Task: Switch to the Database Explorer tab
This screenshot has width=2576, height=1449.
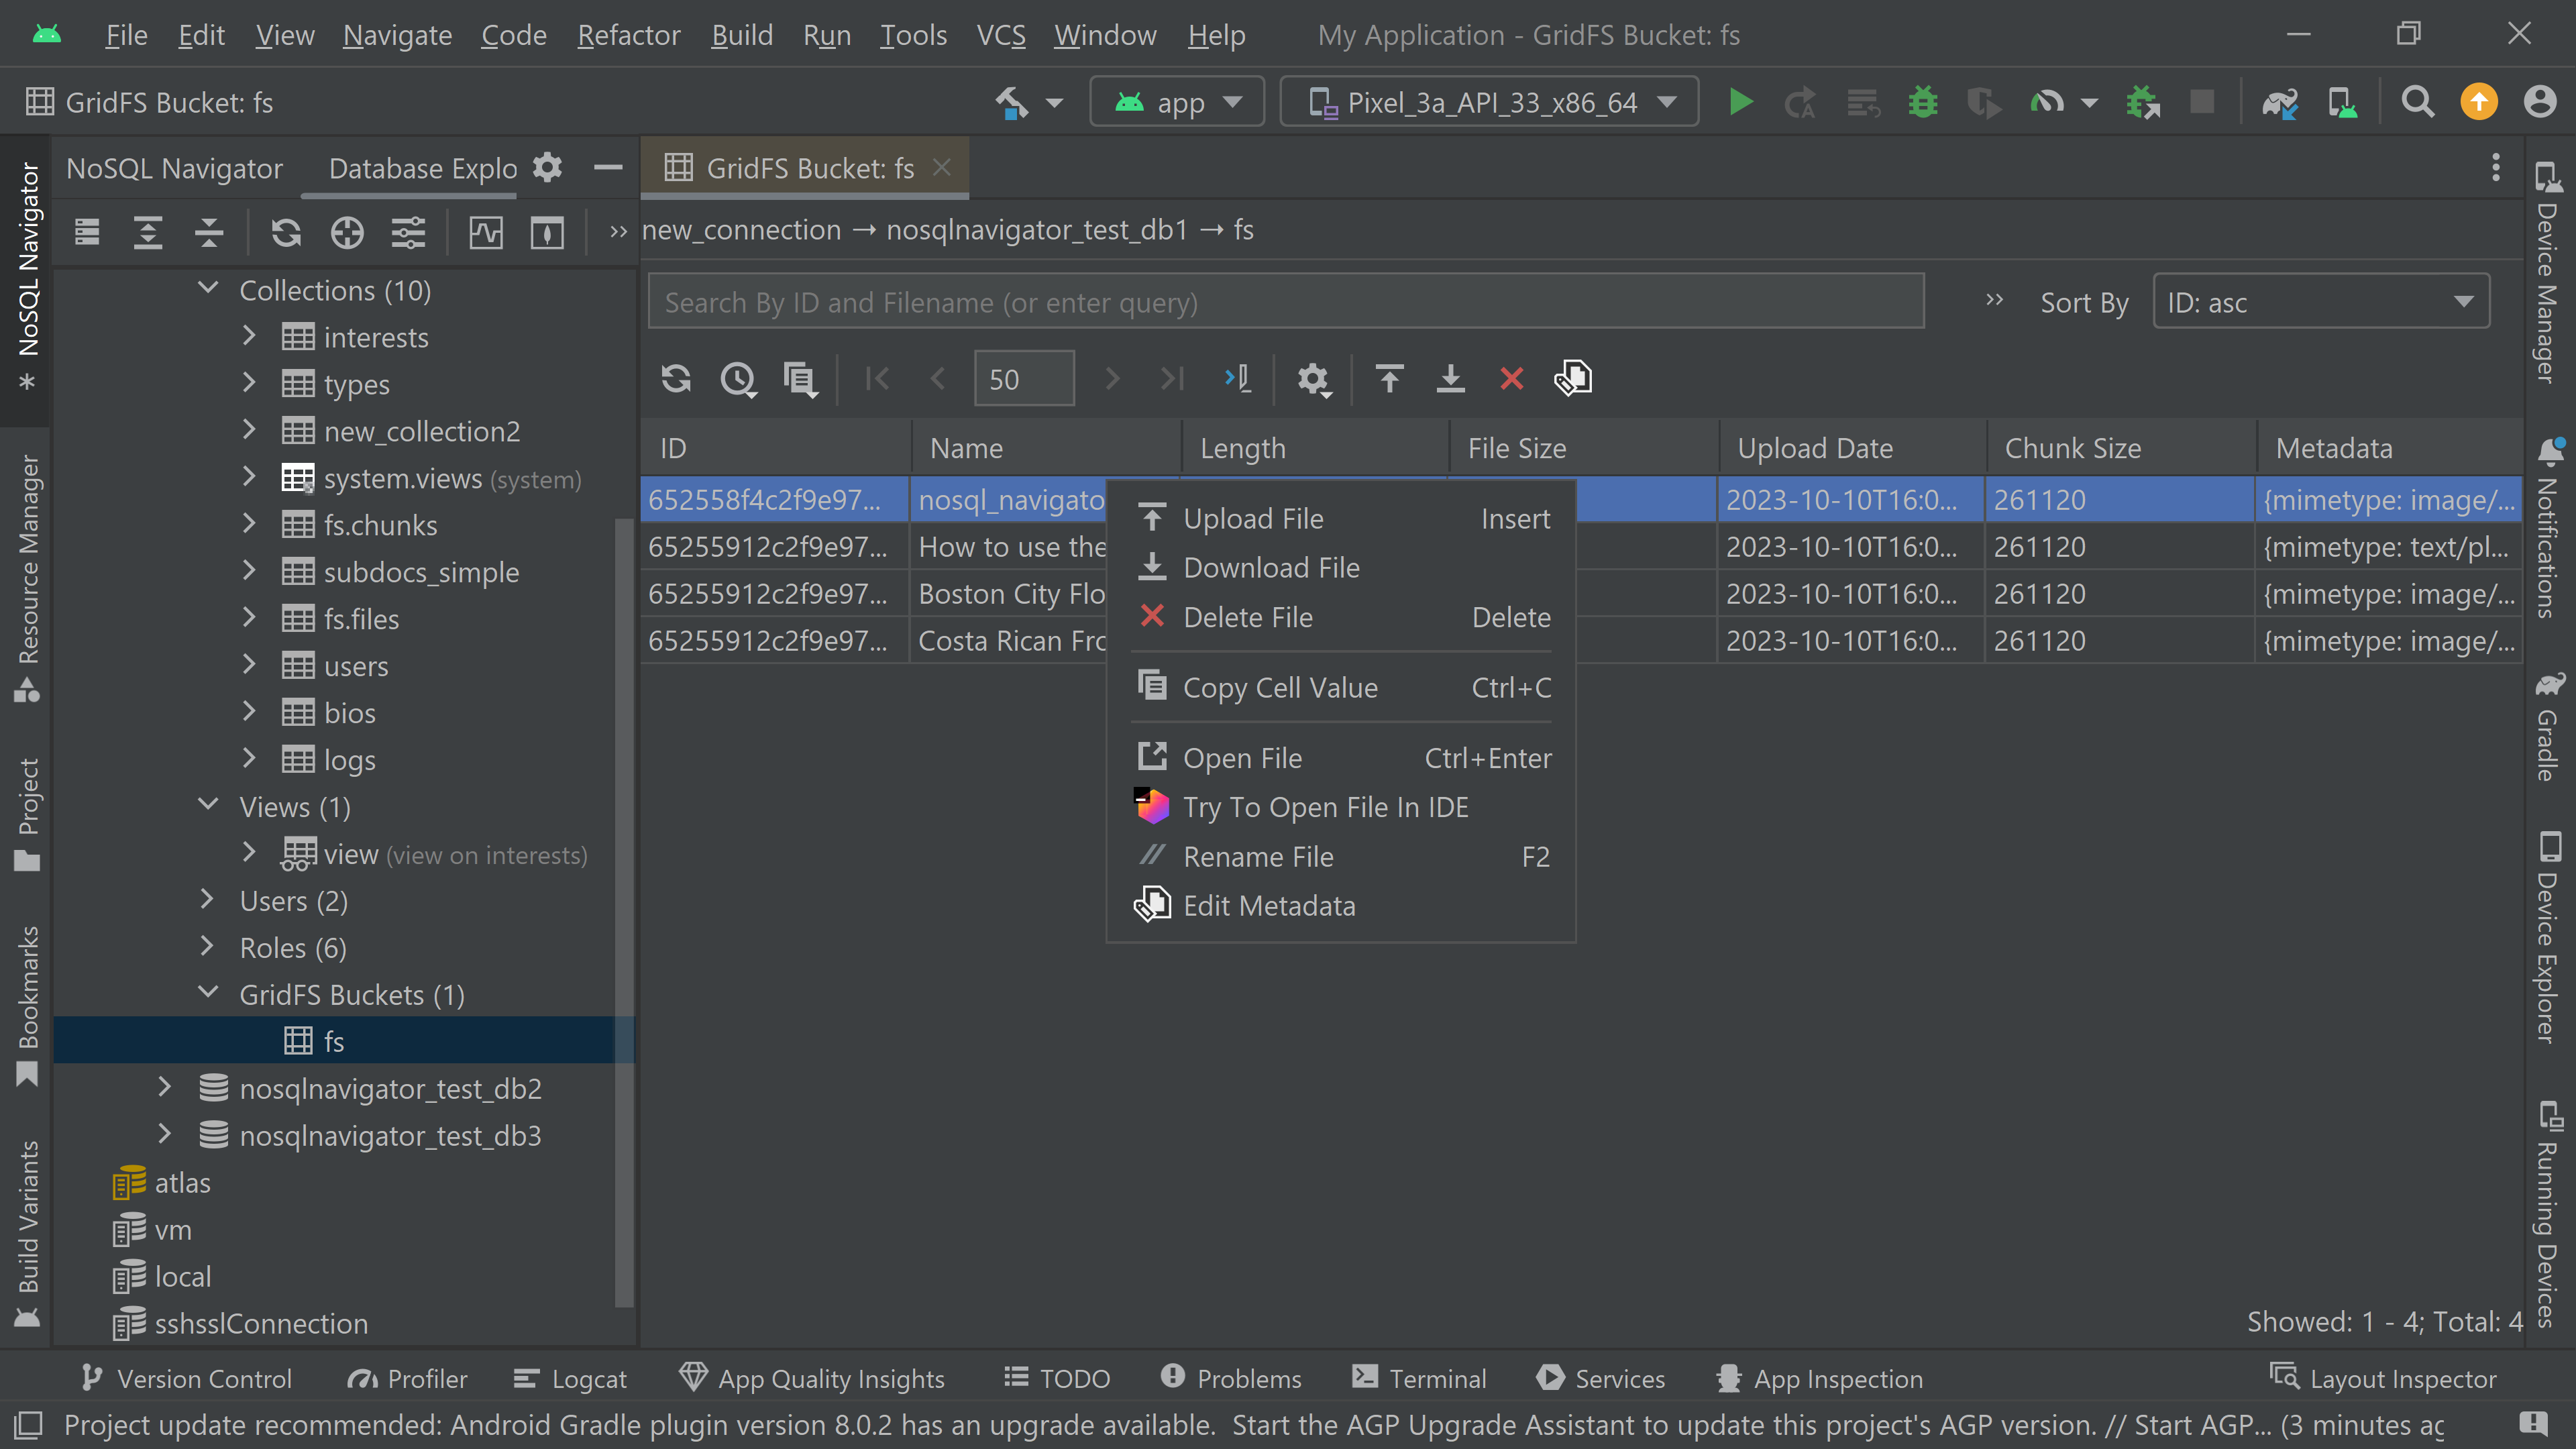Action: [422, 168]
